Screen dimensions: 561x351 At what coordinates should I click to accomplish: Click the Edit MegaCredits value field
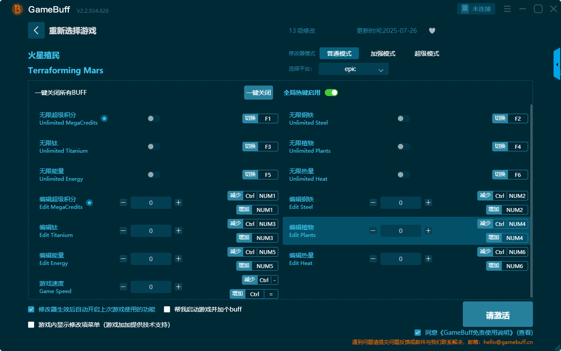(151, 203)
